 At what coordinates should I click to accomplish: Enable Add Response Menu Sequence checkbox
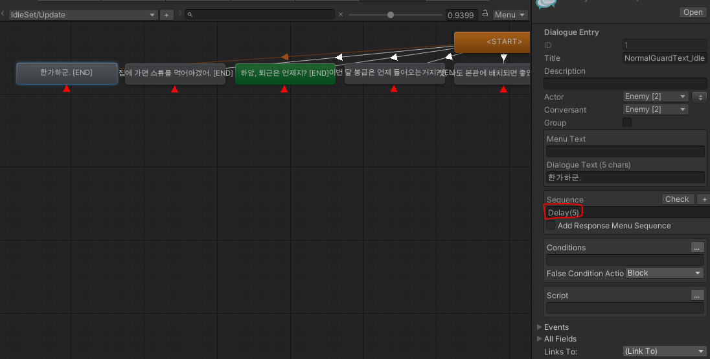[x=551, y=225]
